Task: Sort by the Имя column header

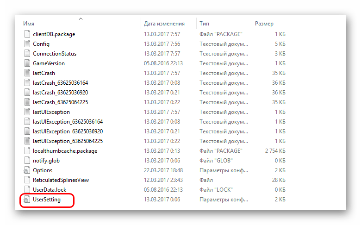Action: (x=29, y=24)
